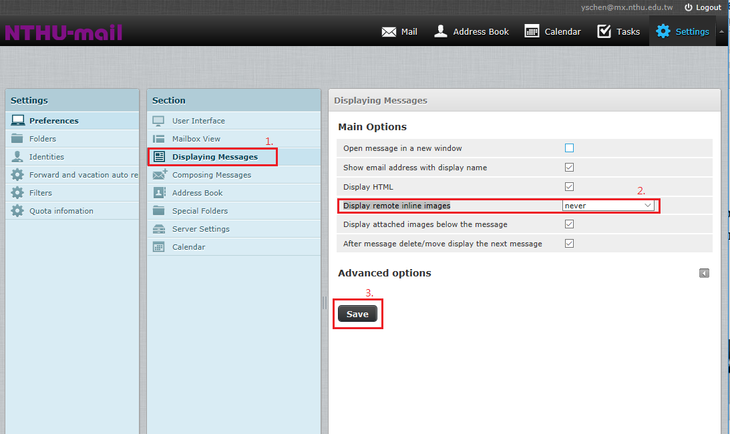
Task: Open the Display remote inline images dropdown
Action: (x=608, y=206)
